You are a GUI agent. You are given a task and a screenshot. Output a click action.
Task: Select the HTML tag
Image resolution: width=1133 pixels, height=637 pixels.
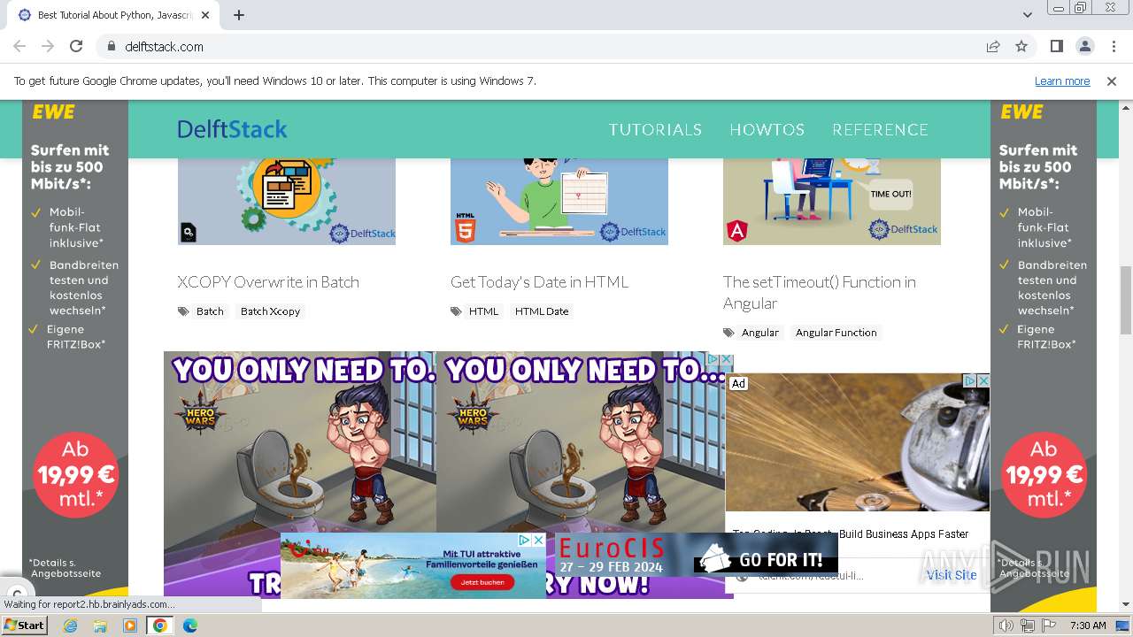[483, 311]
